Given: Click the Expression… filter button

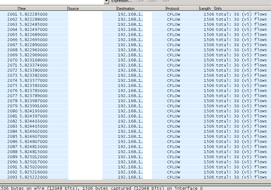Looking at the screenshot, I should click(x=122, y=1).
